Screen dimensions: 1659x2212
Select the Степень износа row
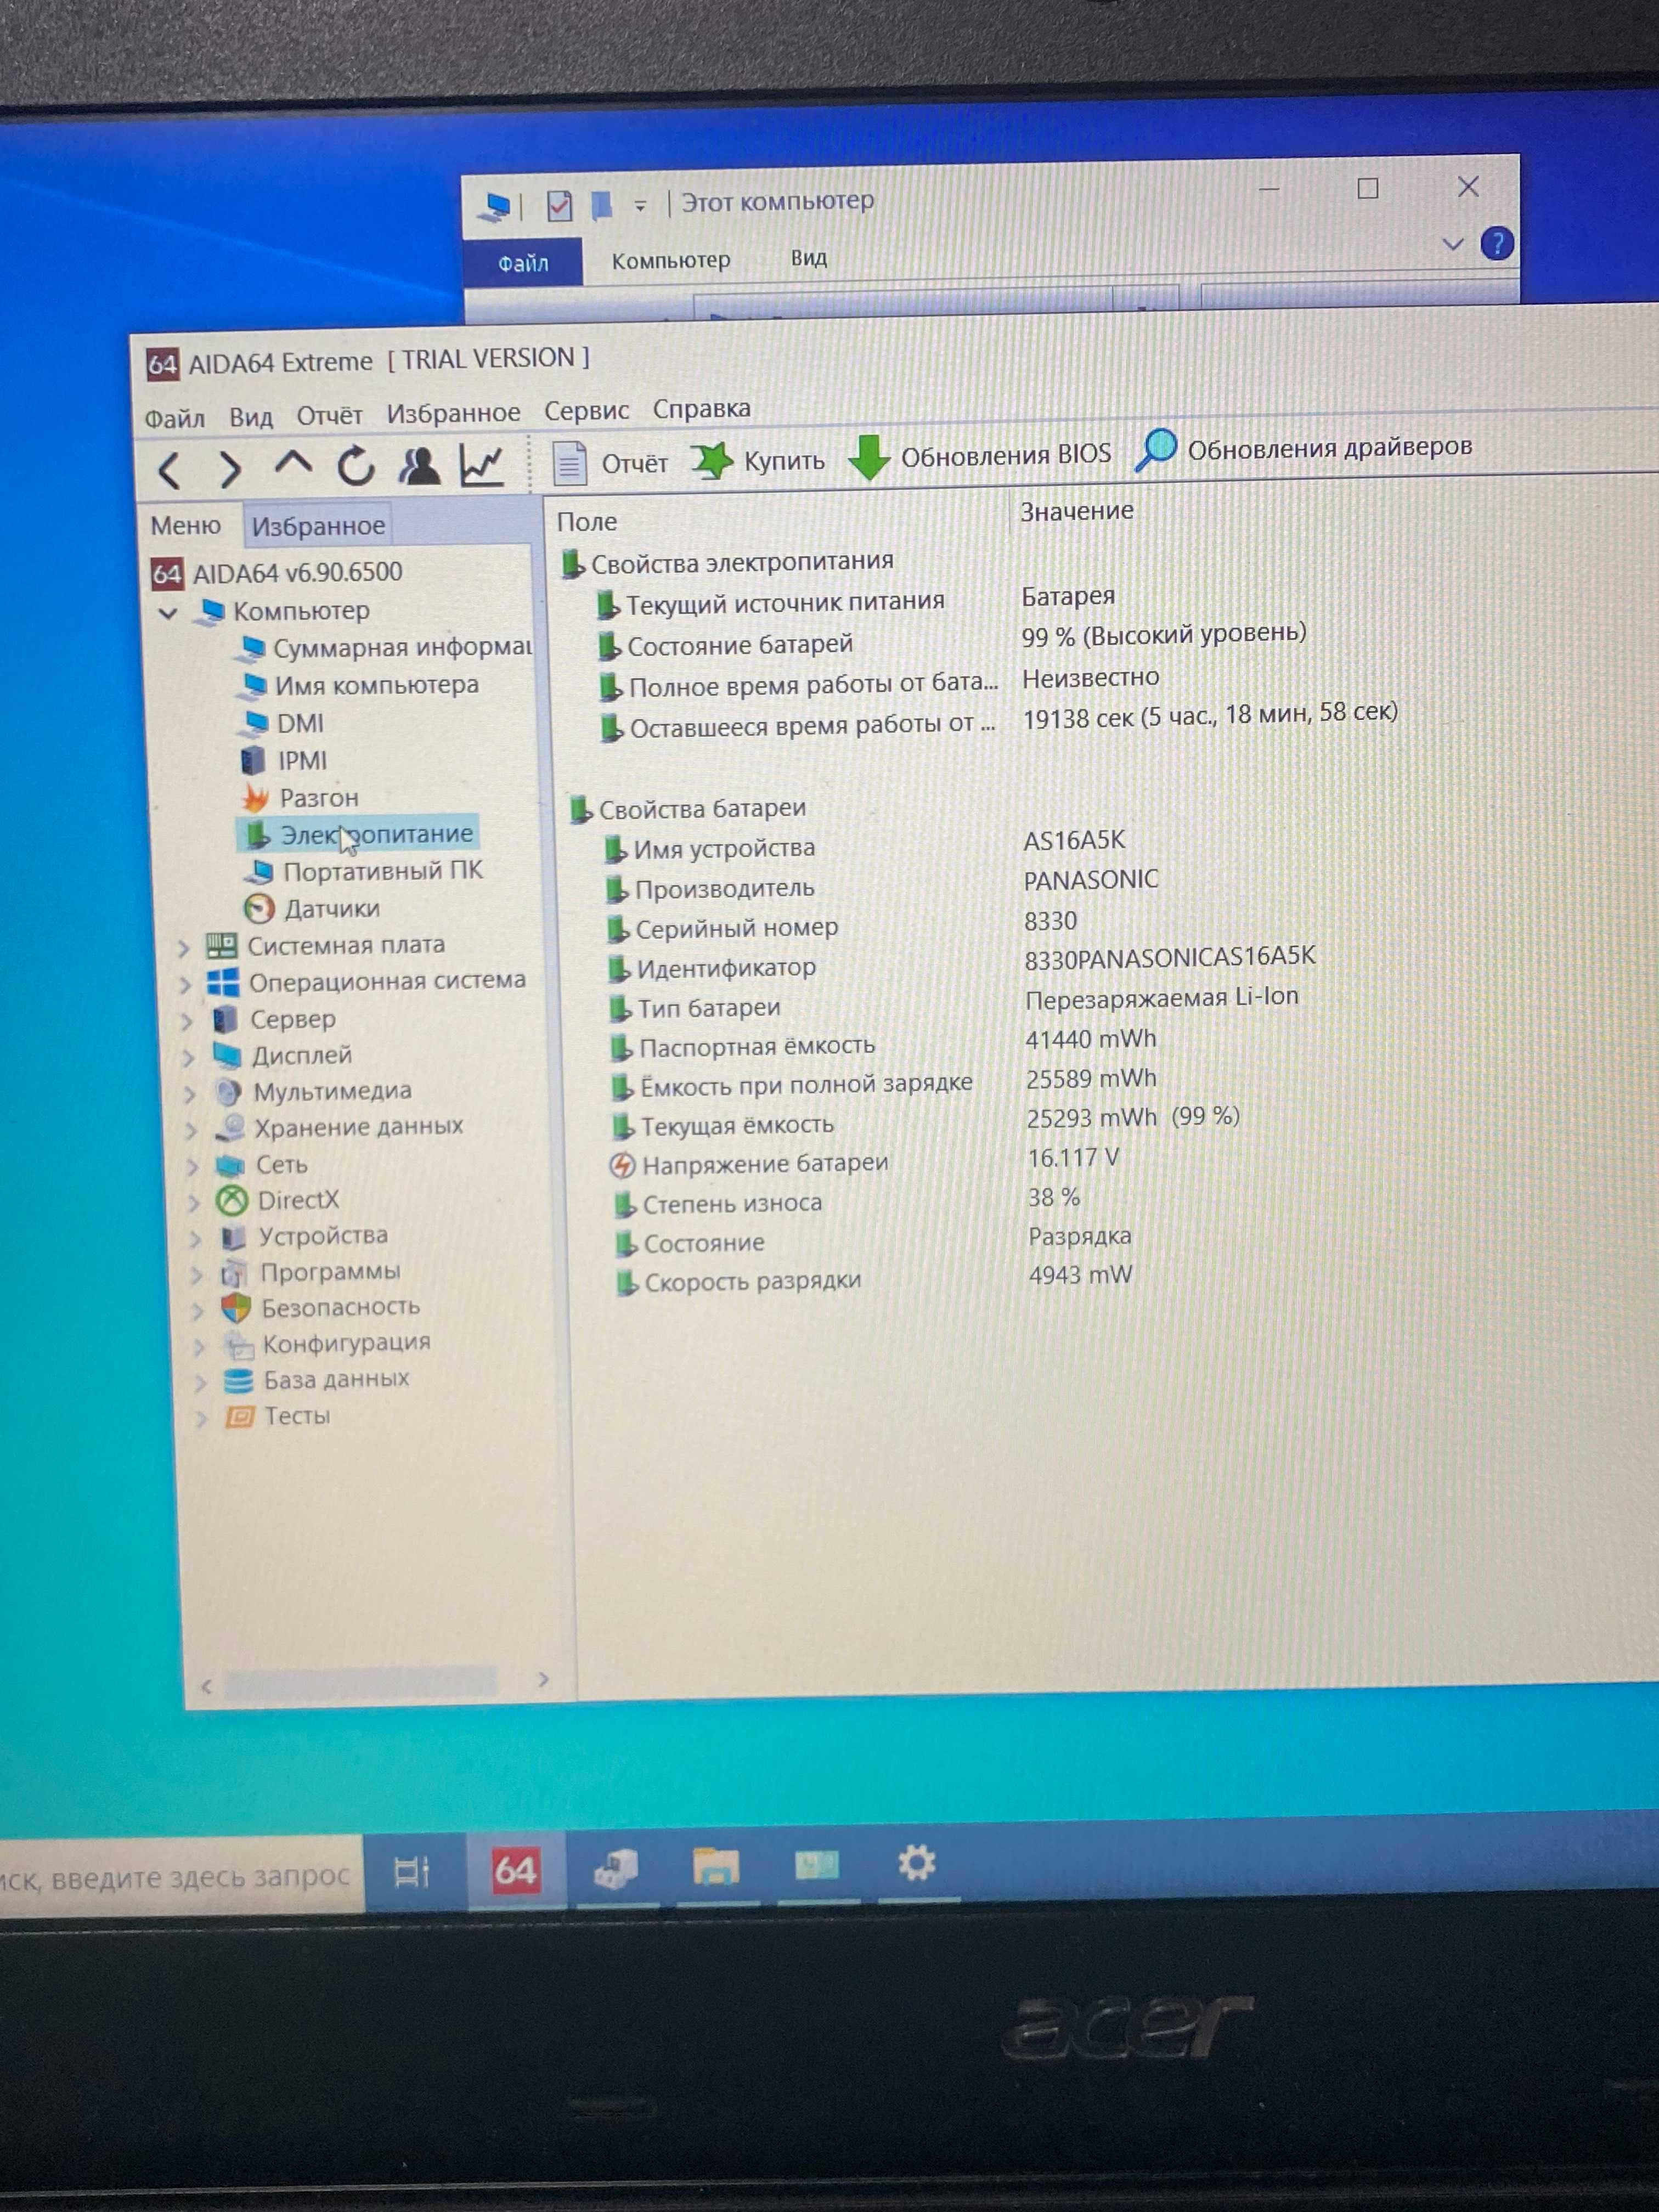[x=848, y=1200]
